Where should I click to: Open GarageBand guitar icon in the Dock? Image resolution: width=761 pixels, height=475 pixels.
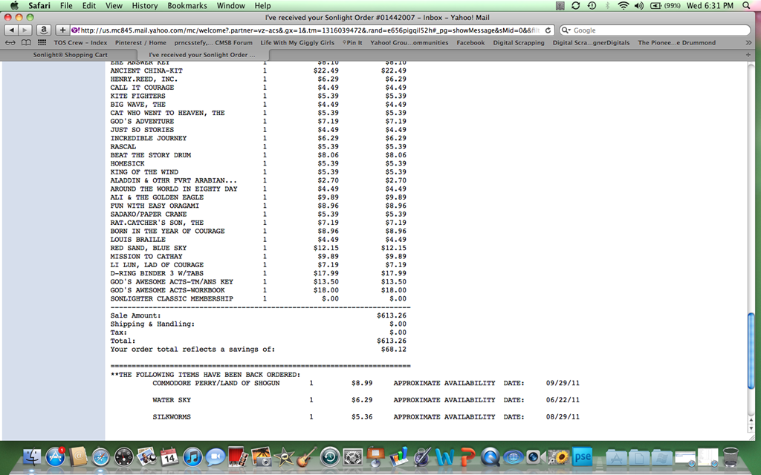point(307,457)
